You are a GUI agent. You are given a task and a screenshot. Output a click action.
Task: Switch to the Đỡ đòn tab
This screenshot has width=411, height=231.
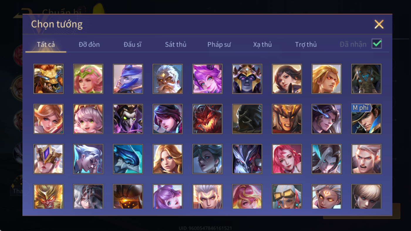pos(89,45)
